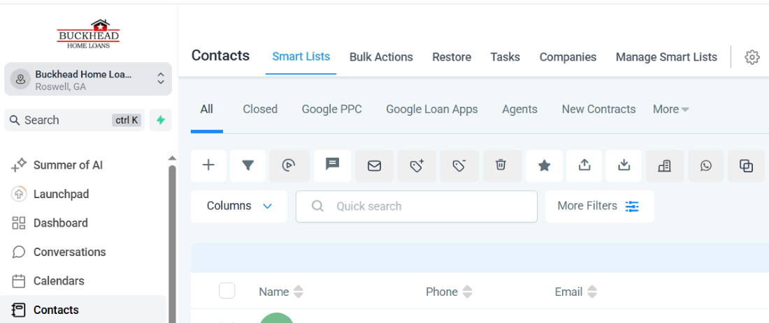Open the More smart lists dropdown
The image size is (769, 323).
[x=670, y=109]
